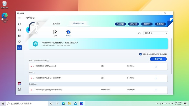This screenshot has height=106, width=189.
Task: Click the BIOS (1) section heading
Action: [x=32, y=72]
